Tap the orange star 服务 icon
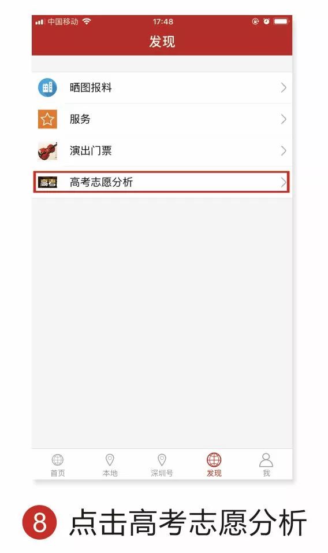Screen dimensions: 328x553 tap(47, 119)
